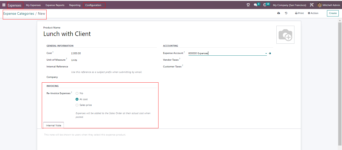Click the debug tools wrench icon
Image resolution: width=342 pixels, height=150 pixels.
(312, 5)
